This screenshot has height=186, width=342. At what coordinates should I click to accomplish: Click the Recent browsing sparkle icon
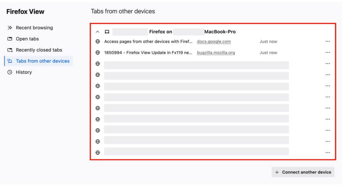pos(10,28)
